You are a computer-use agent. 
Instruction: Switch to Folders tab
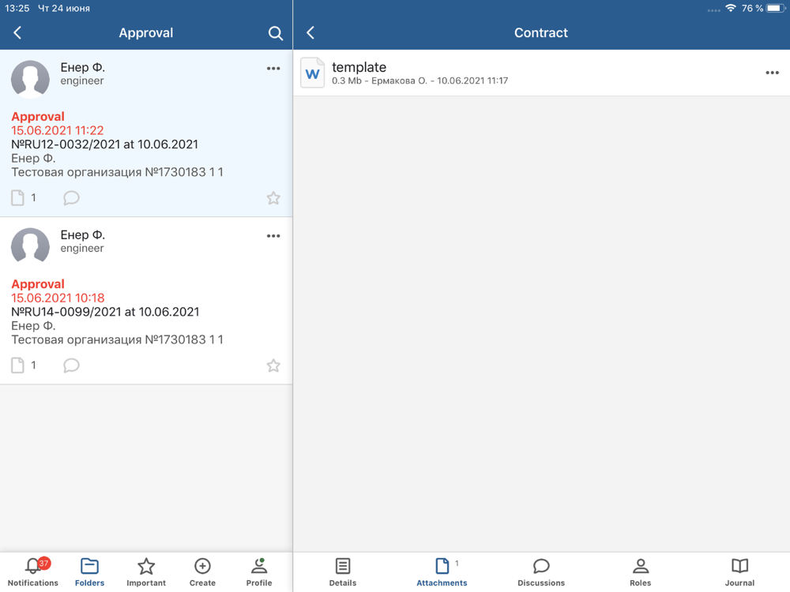[90, 572]
